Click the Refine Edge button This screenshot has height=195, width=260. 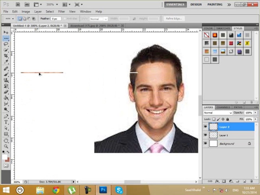[x=174, y=19]
